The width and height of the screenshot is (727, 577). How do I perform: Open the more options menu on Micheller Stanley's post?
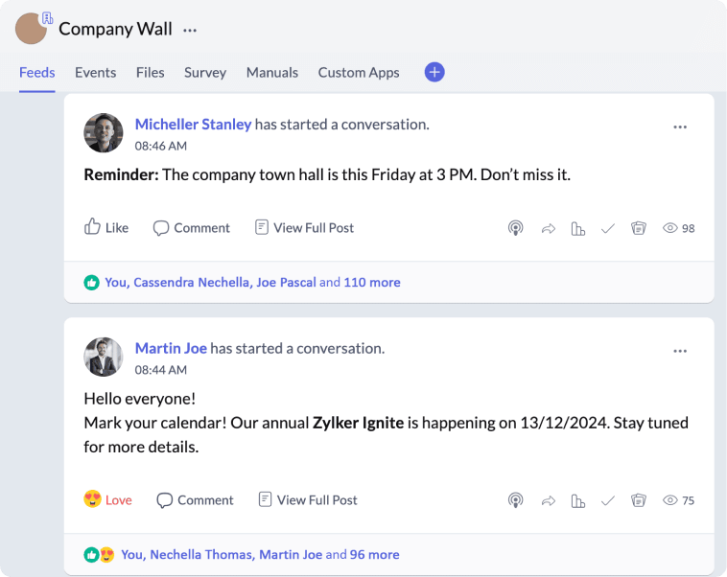point(680,127)
